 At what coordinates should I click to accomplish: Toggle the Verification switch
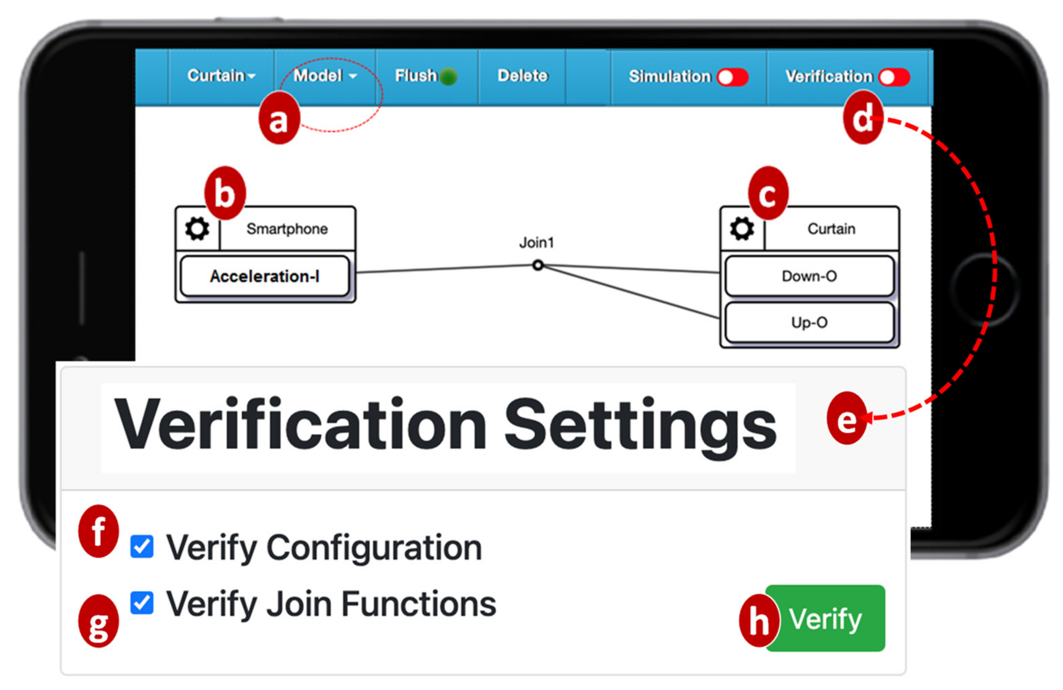[x=894, y=77]
